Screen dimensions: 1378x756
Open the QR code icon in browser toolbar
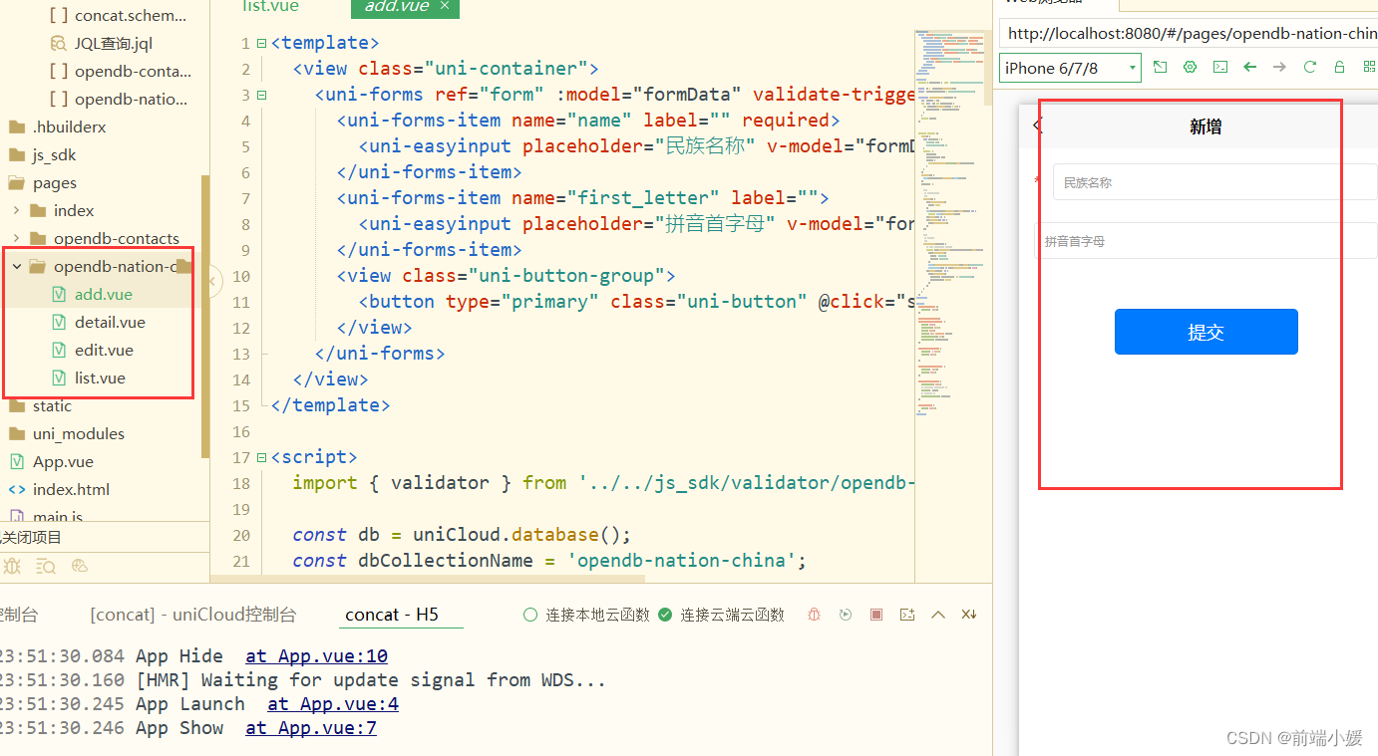[1369, 67]
